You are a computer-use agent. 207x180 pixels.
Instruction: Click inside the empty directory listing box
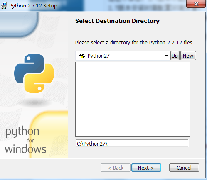(133, 99)
